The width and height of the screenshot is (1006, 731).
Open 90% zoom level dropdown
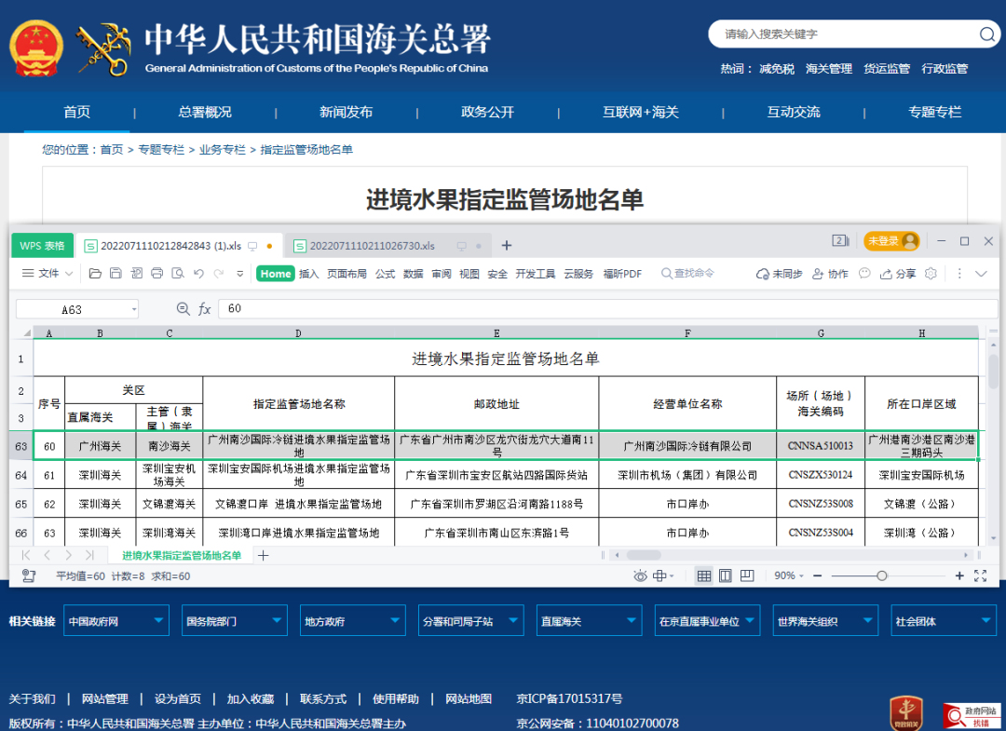pyautogui.click(x=789, y=575)
